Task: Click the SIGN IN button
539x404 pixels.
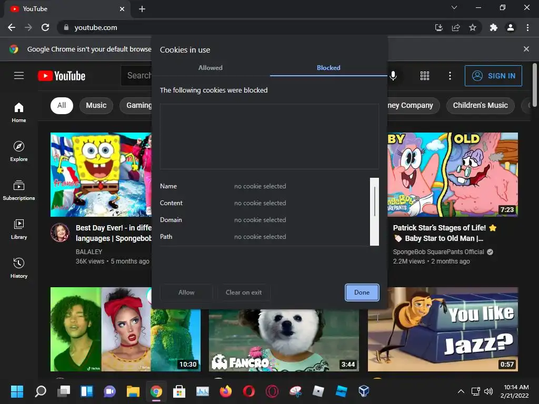Action: pyautogui.click(x=493, y=76)
